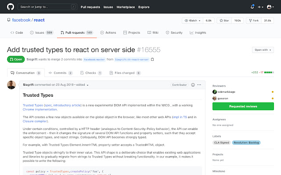Expand the edited history dropdown
281x175 pixels.
coord(82,85)
